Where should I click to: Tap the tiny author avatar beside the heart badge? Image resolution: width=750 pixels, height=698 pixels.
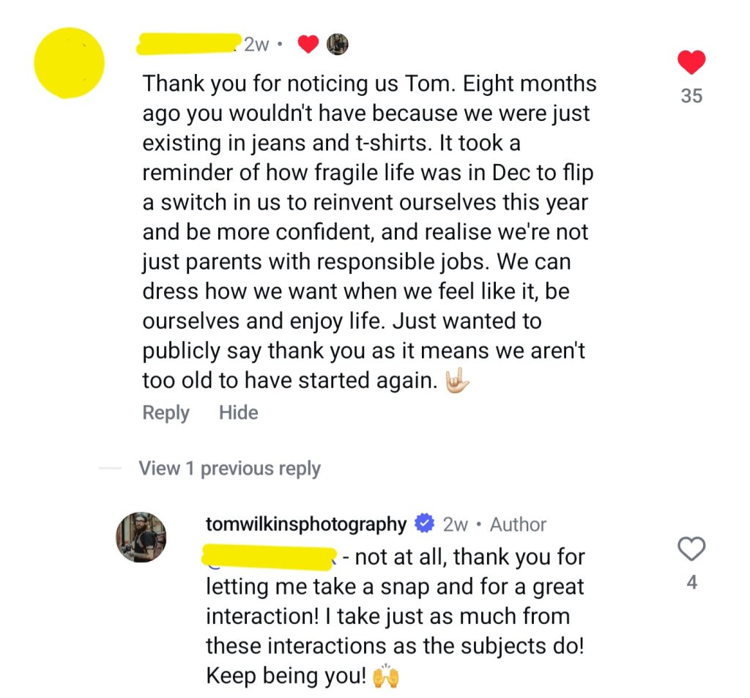point(337,45)
